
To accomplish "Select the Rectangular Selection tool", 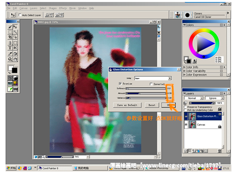I will (10, 32).
